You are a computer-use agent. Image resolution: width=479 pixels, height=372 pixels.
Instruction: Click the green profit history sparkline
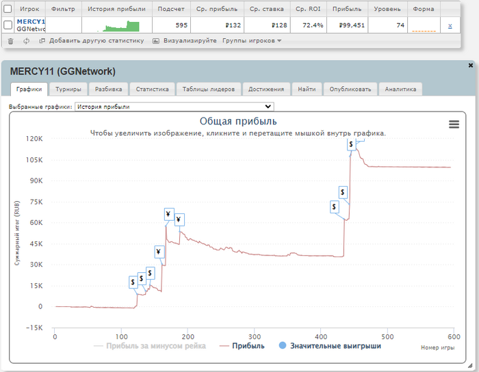[118, 26]
